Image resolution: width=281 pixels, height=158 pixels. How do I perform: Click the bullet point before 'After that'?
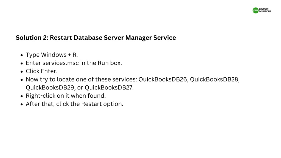pos(22,105)
